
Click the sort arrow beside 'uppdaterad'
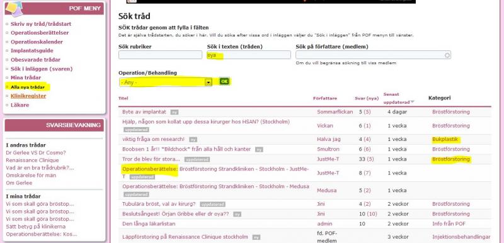(x=413, y=102)
